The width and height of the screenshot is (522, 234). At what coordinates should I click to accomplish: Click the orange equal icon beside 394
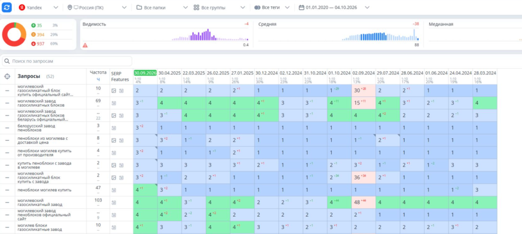[33, 35]
